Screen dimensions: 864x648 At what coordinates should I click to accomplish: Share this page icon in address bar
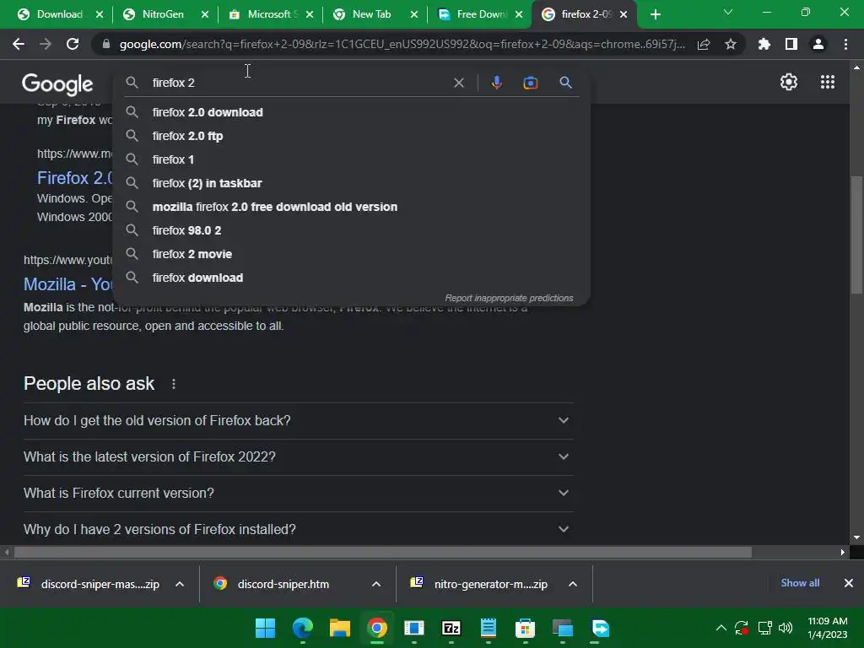(704, 44)
